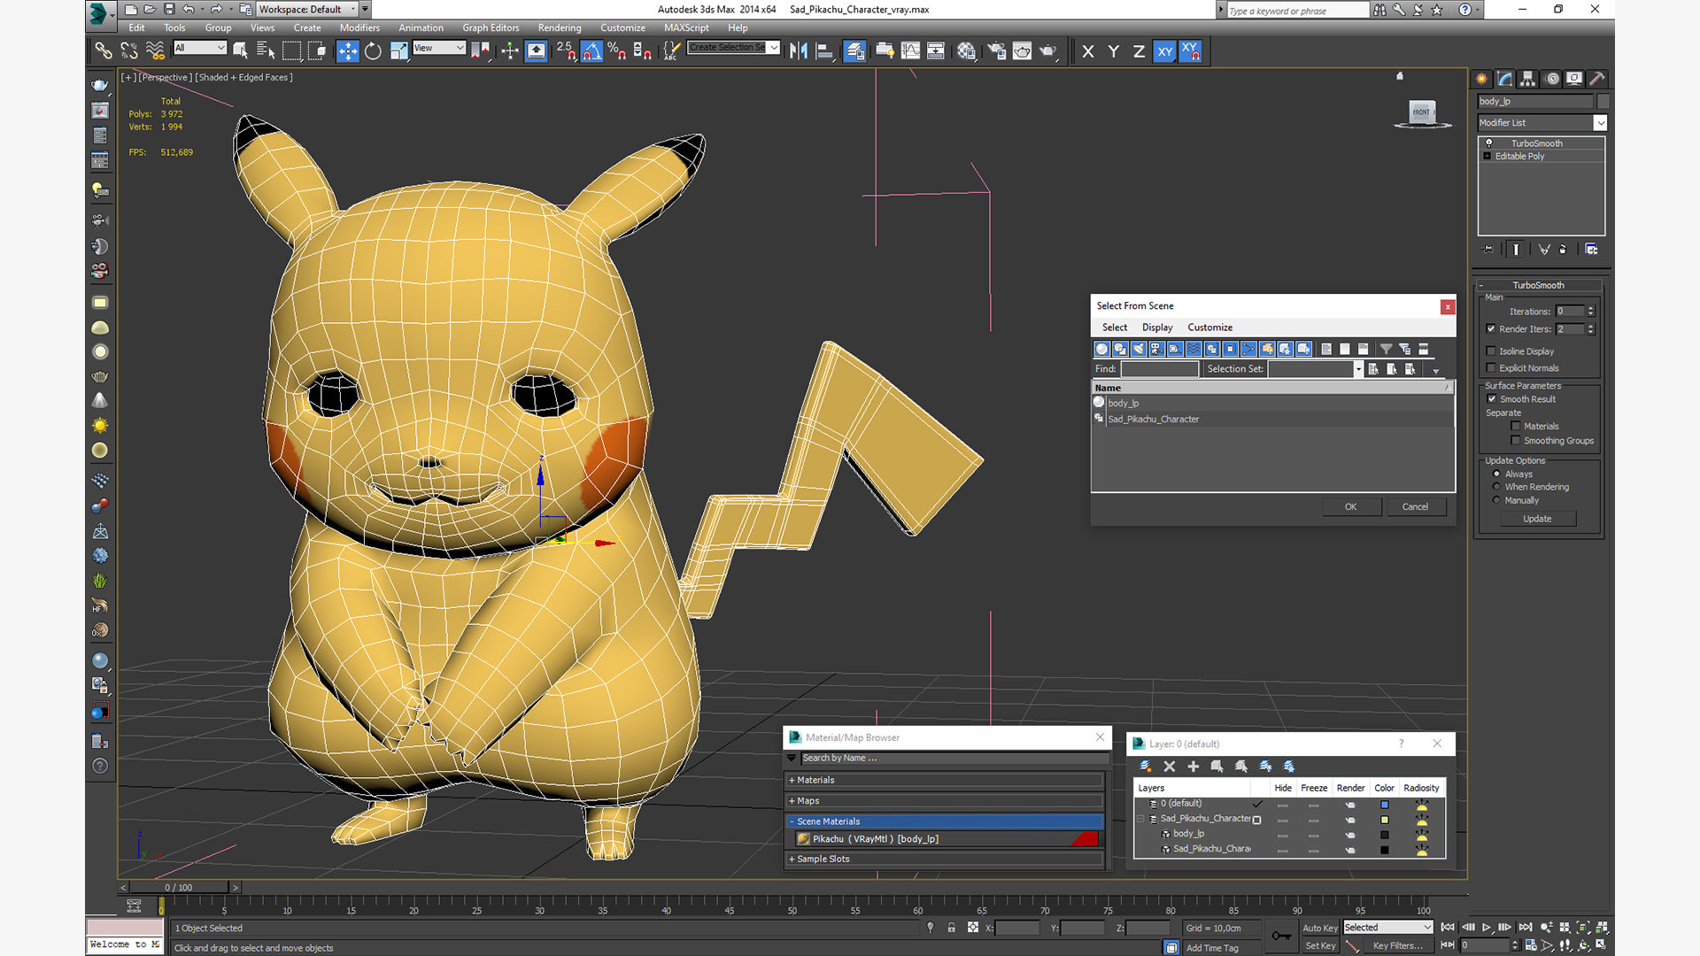Click color swatch of Sad_Pikachu_Character layer

click(x=1385, y=820)
